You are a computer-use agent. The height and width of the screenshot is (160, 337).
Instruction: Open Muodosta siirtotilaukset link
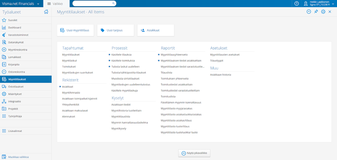click(125, 78)
